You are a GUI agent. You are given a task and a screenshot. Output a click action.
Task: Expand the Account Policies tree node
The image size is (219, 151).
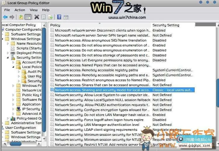tap(13, 62)
